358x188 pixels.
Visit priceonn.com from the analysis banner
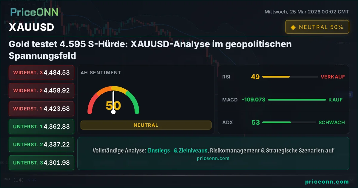[213, 158]
